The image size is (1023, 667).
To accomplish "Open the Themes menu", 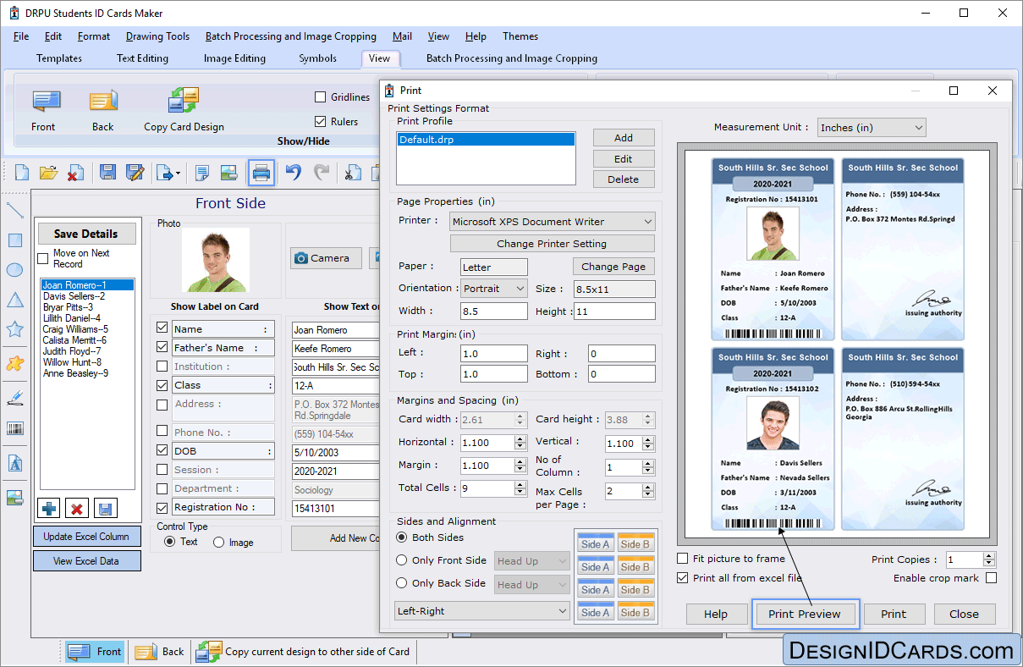I will [520, 36].
